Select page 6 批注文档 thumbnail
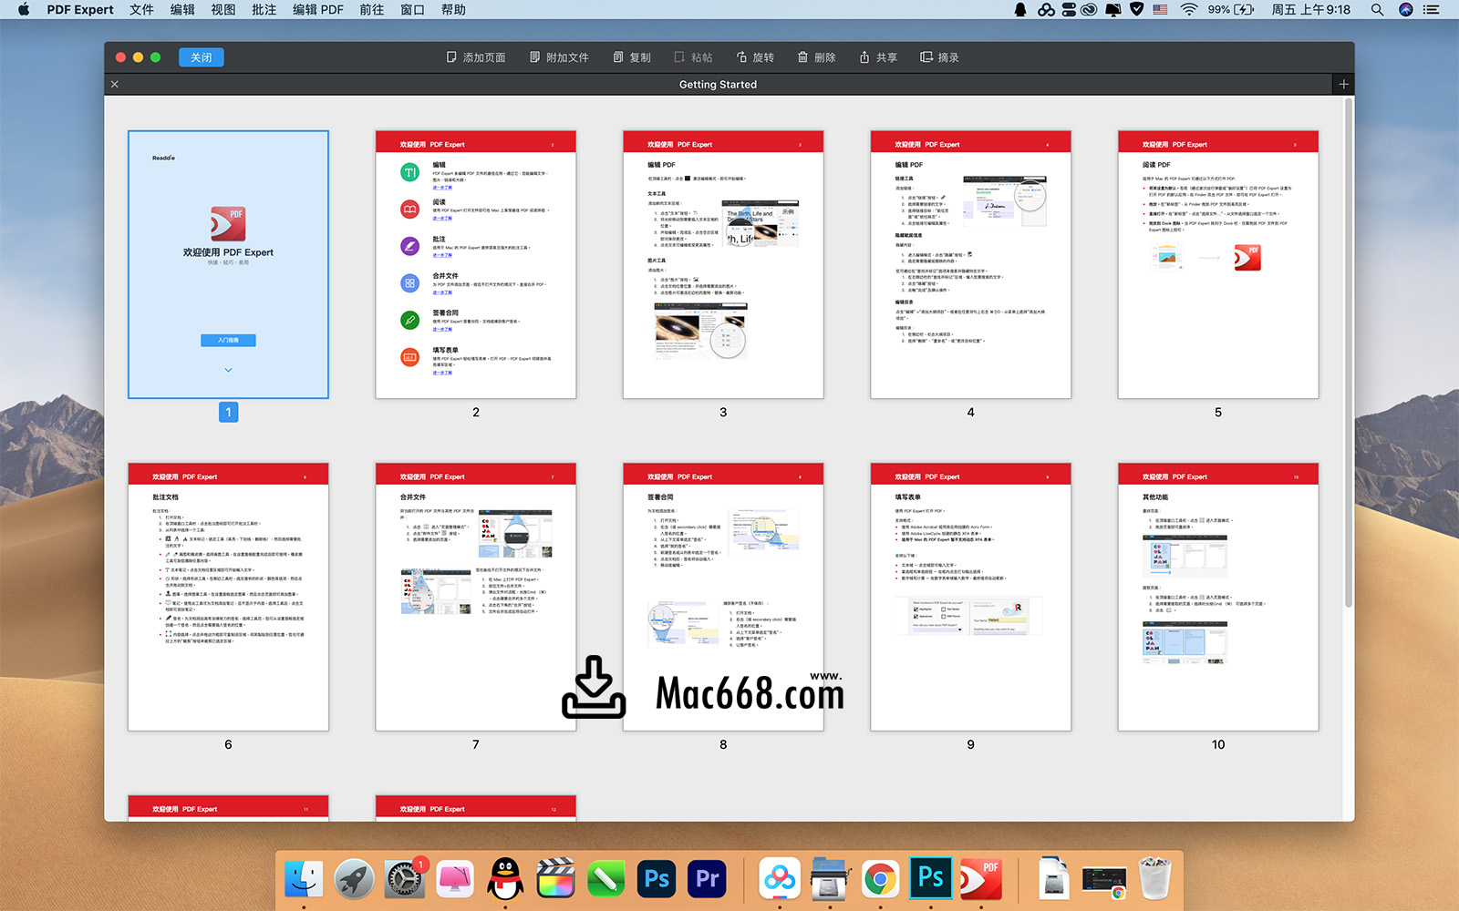This screenshot has width=1459, height=911. click(x=228, y=597)
